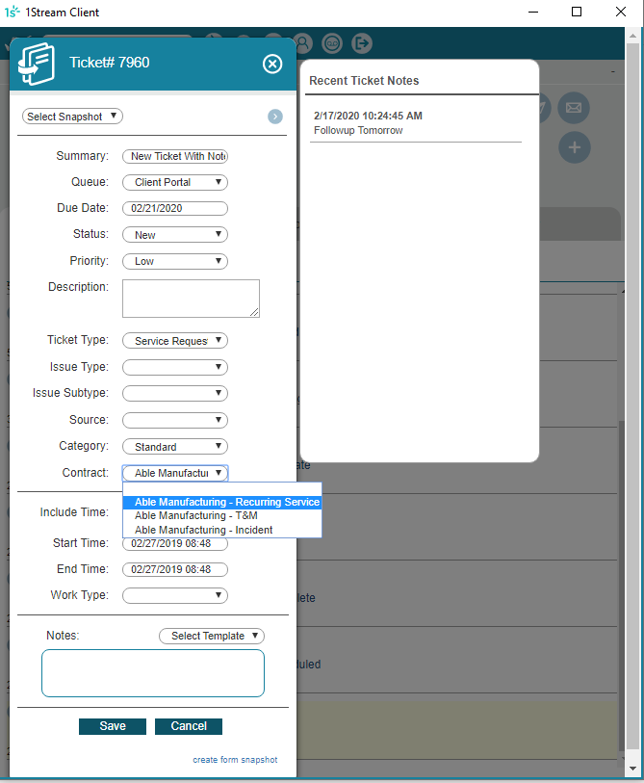The width and height of the screenshot is (644, 783).
Task: Open the Priority dropdown showing Low
Action: (x=175, y=261)
